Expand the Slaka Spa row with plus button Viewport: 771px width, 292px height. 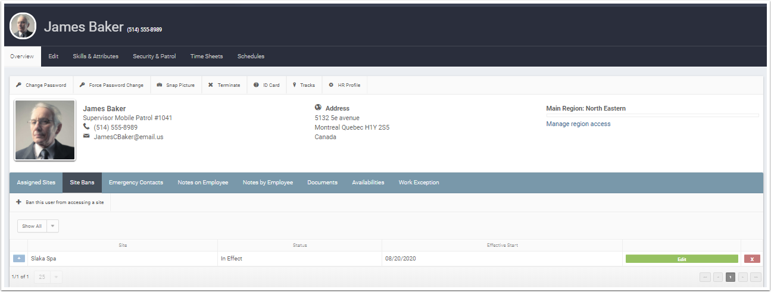tap(18, 259)
